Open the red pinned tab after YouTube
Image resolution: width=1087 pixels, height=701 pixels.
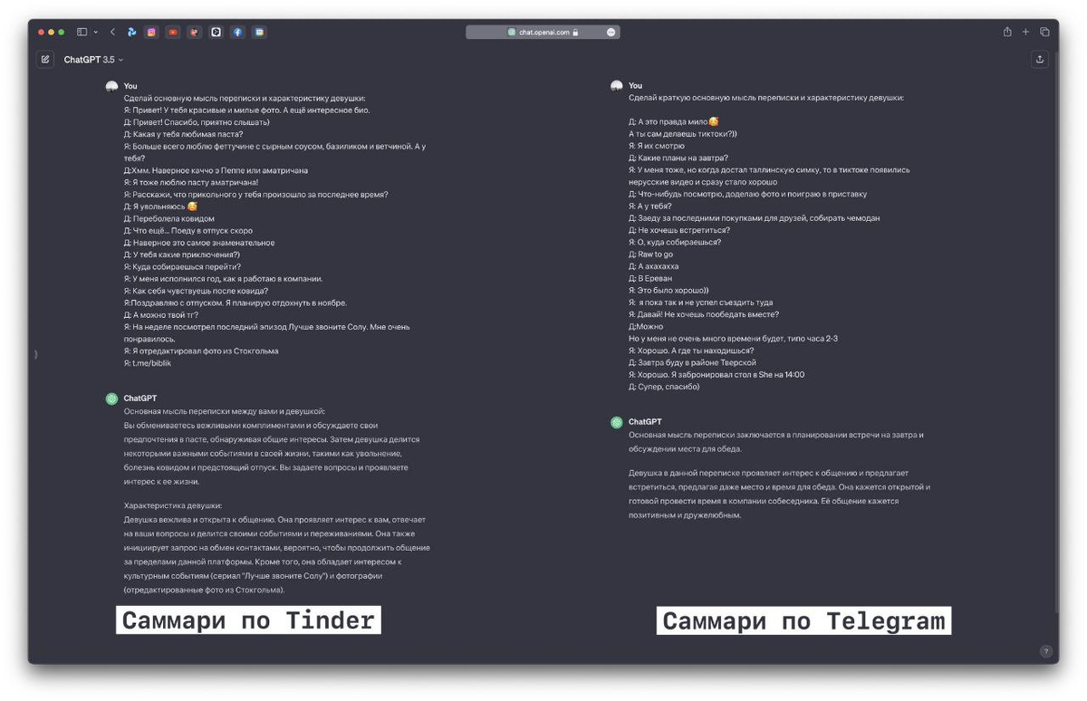195,32
